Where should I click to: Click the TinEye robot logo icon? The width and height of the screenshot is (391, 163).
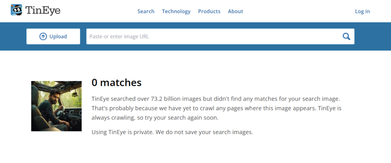[x=16, y=9]
